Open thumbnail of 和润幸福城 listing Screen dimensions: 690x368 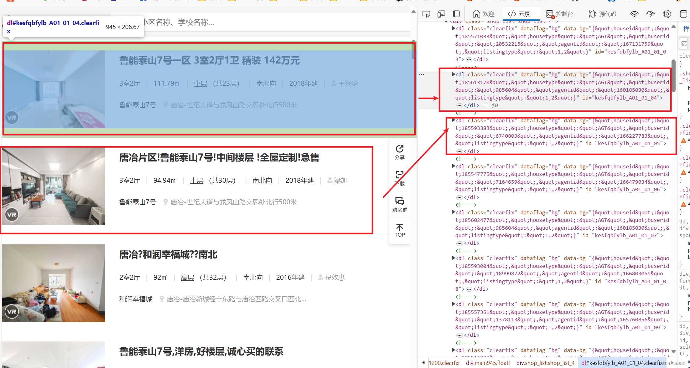(54, 284)
